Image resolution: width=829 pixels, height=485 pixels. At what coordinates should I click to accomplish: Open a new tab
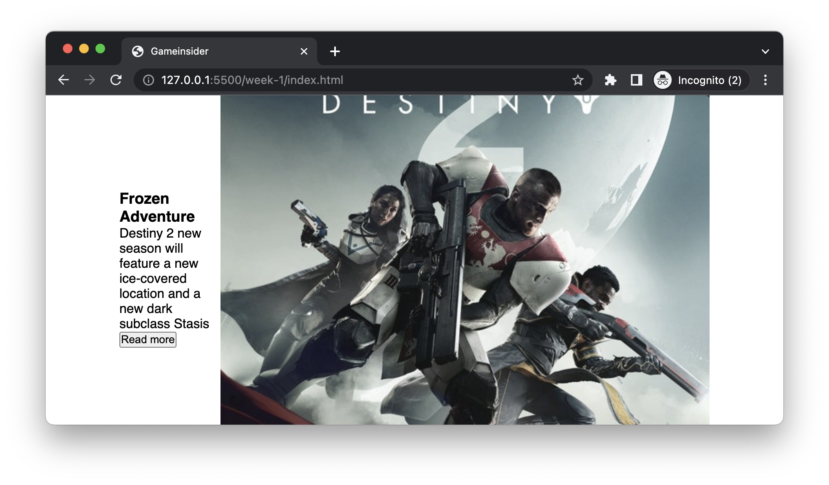(x=335, y=51)
